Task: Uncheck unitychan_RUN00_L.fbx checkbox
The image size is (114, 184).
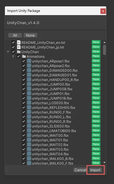Action: [x=24, y=117]
